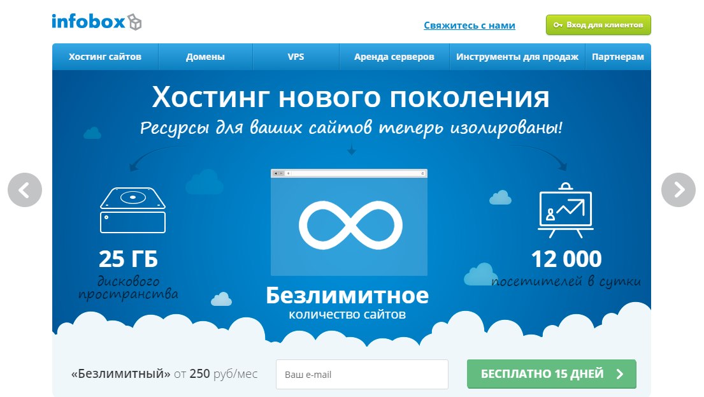Open the Домены menu item
The height and width of the screenshot is (397, 704).
point(205,57)
